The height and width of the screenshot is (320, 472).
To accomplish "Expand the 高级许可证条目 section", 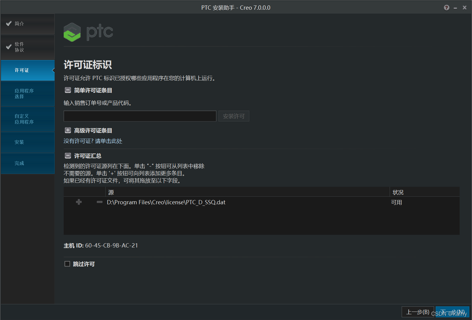I will pyautogui.click(x=68, y=130).
